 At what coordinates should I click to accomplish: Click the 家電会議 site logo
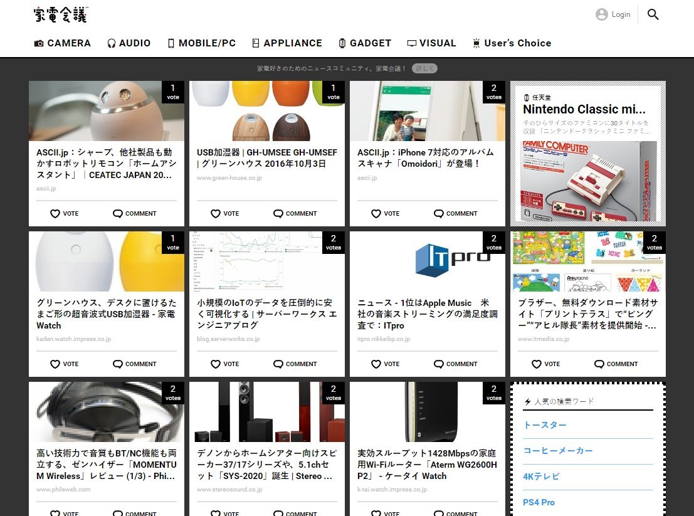tap(61, 14)
